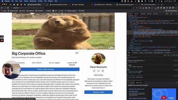Expand the head element in DOM tree
The width and height of the screenshot is (178, 100).
coord(128,19)
